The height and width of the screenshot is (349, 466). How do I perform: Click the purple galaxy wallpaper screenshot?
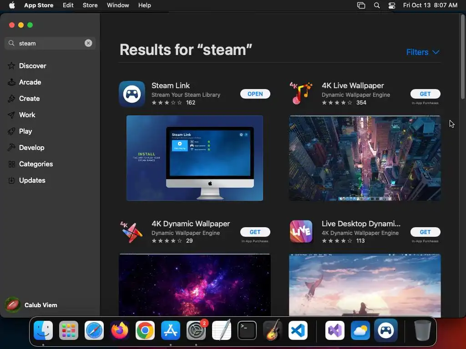[x=195, y=285]
